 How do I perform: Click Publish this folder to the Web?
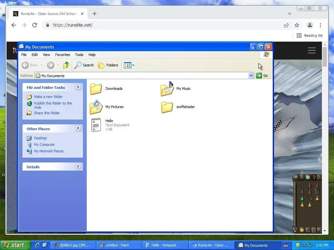53,105
